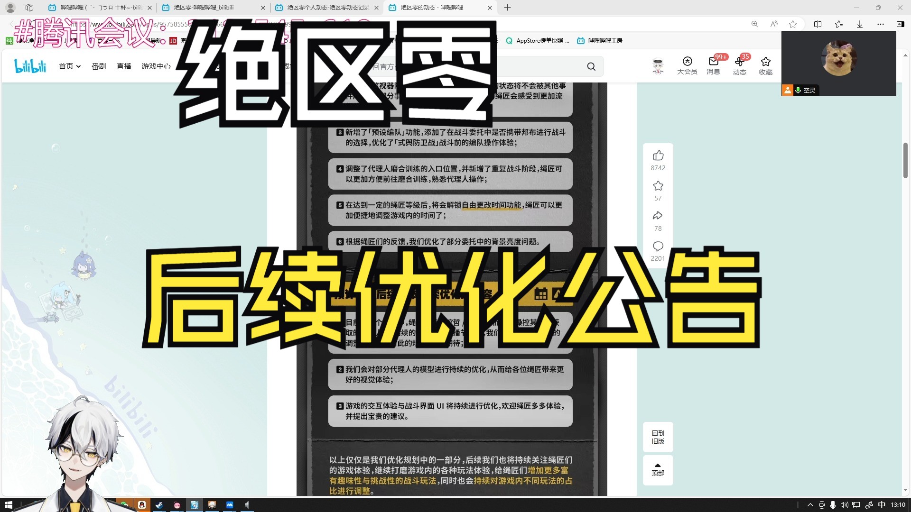Open AppStore榜单快照 bookmark
Viewport: 911px width, 512px height.
point(538,41)
